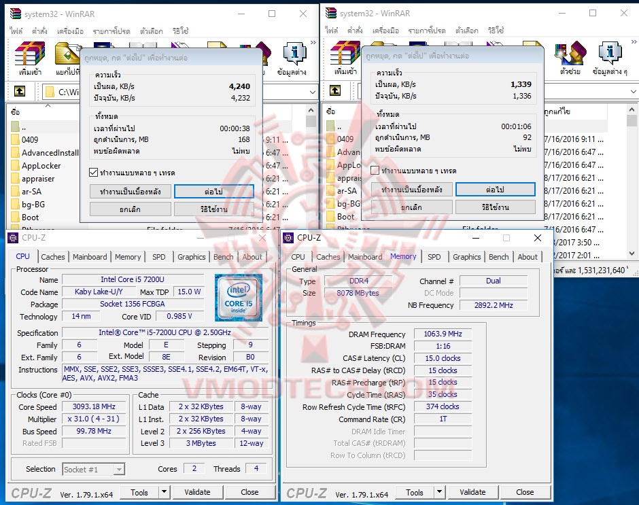Click scroll-up arrow in right WinRAR file list
Viewport: 639px width, 505px height.
point(632,109)
